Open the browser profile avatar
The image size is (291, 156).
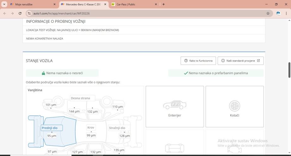coord(278,13)
